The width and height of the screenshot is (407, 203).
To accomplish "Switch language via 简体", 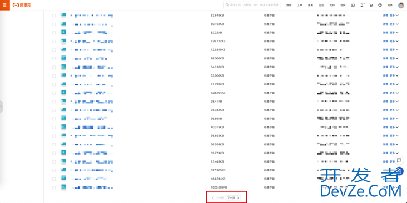I will [390, 5].
